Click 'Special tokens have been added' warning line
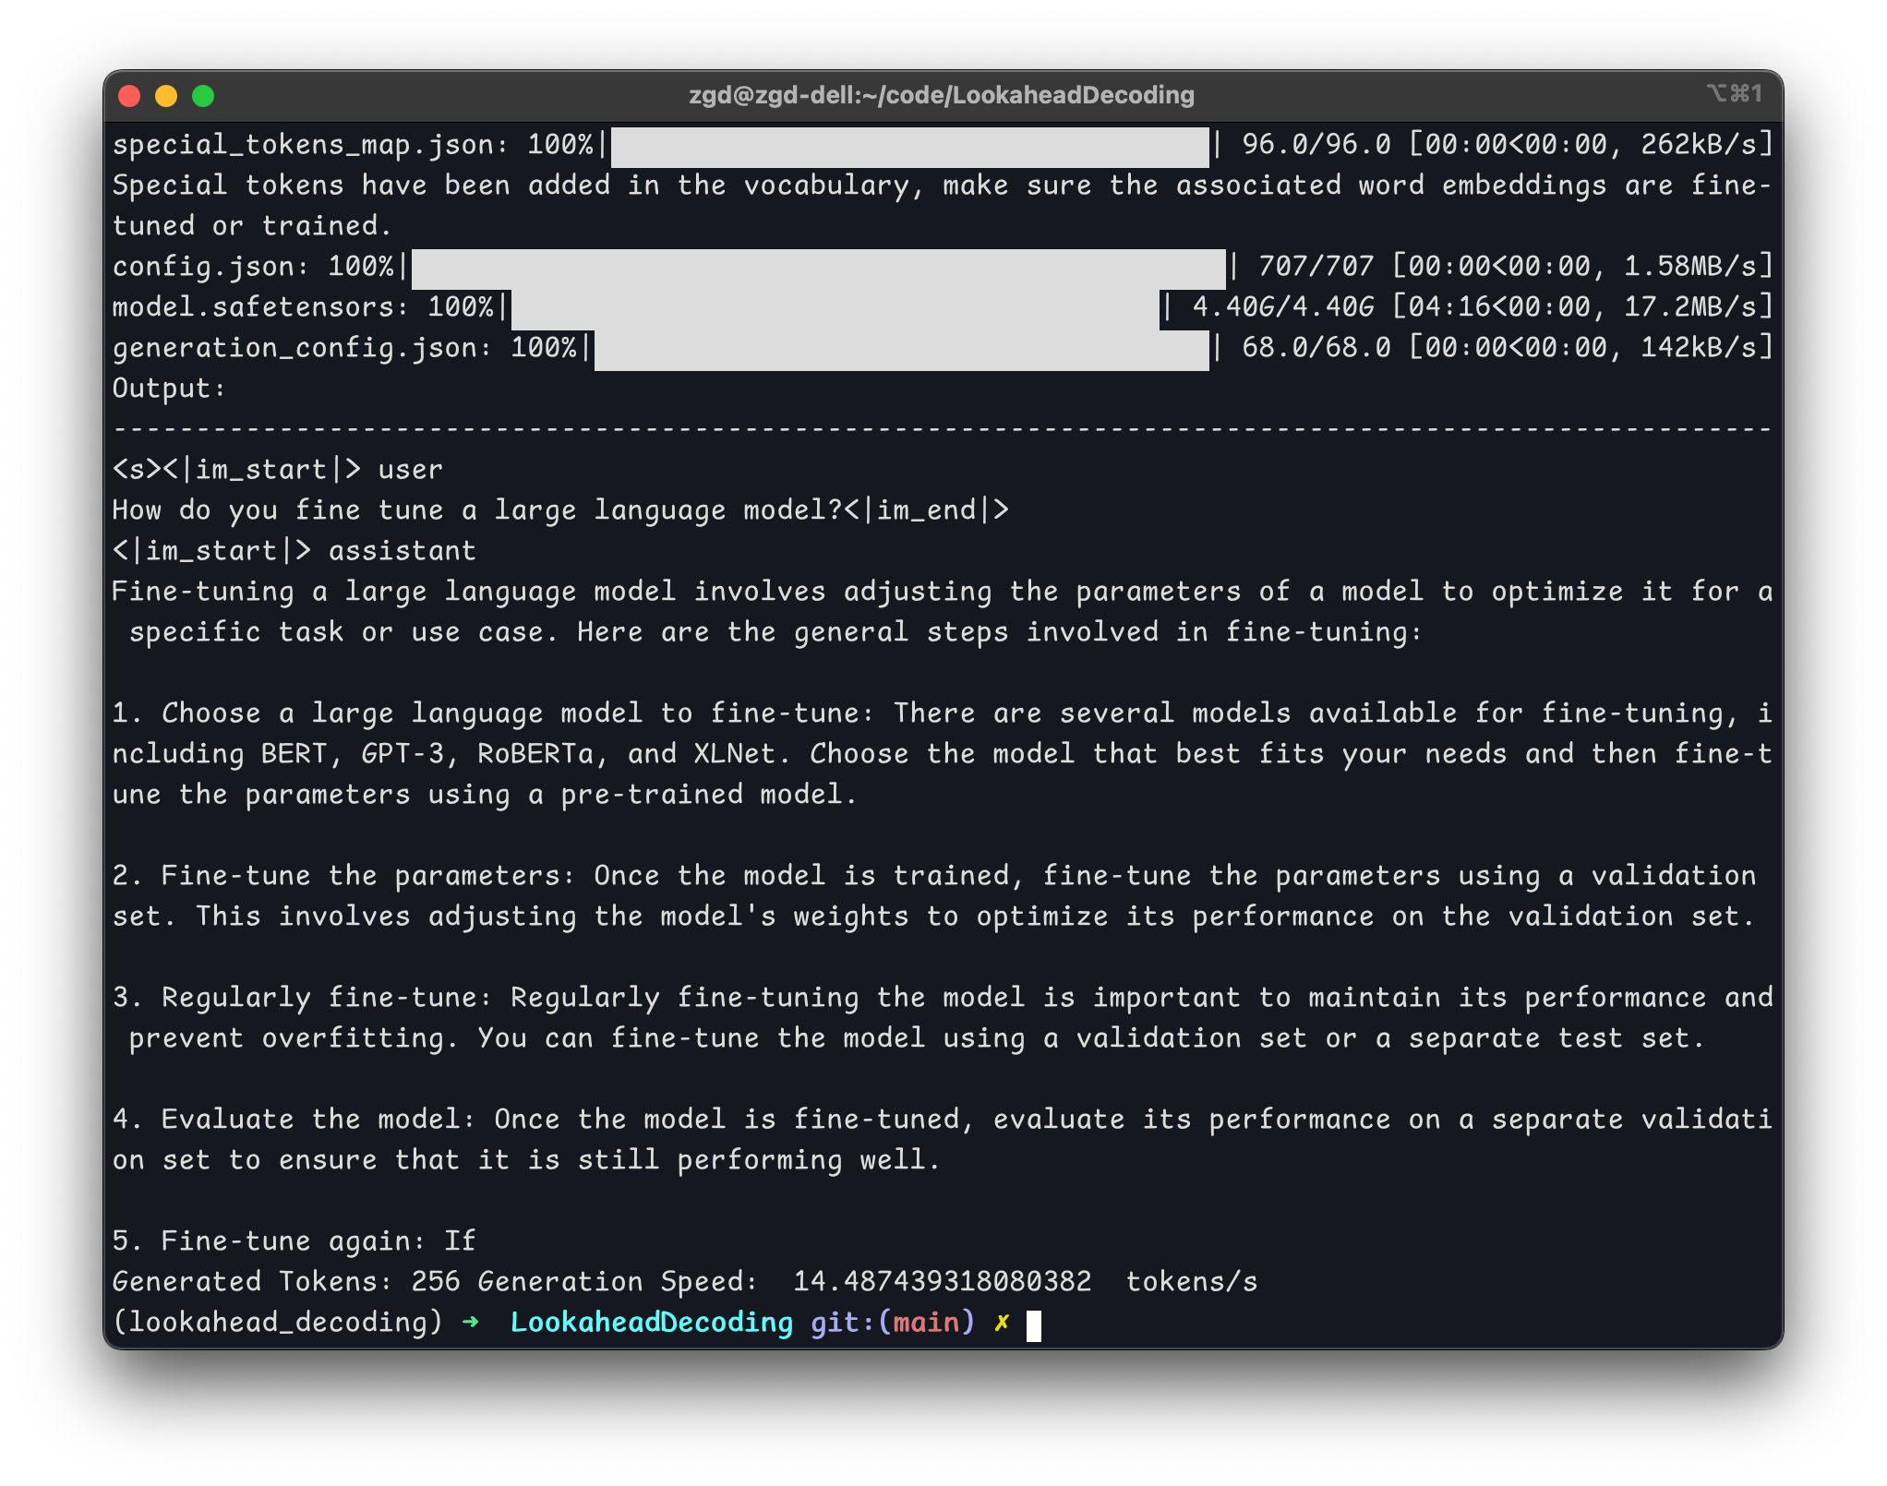This screenshot has height=1486, width=1887. point(942,186)
